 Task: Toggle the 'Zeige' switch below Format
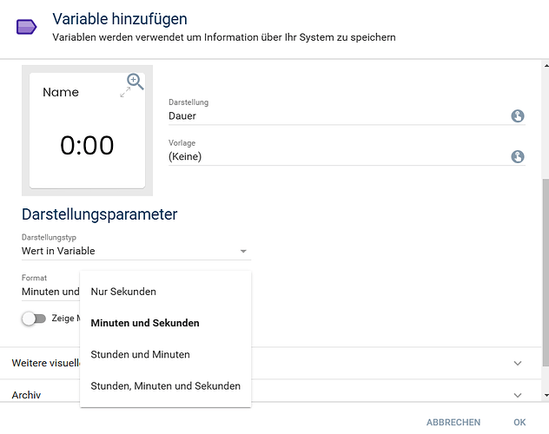pos(34,319)
